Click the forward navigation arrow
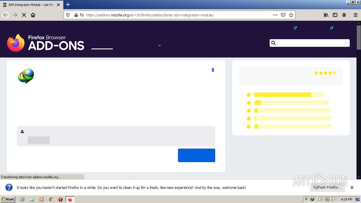This screenshot has width=361, height=203. point(15,15)
